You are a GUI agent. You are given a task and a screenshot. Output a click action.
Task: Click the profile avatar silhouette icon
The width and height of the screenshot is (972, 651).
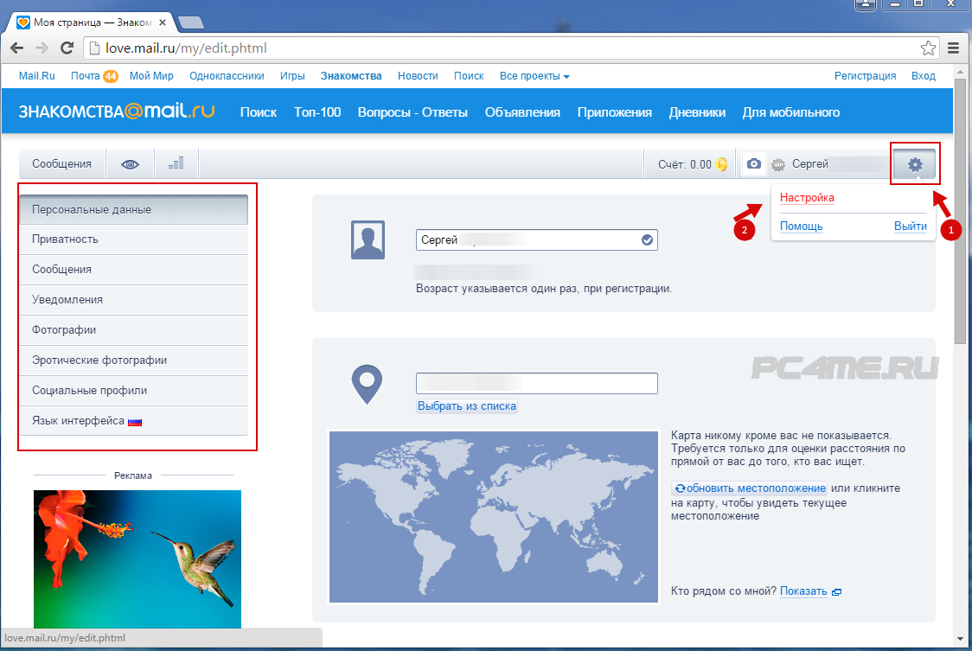(368, 240)
